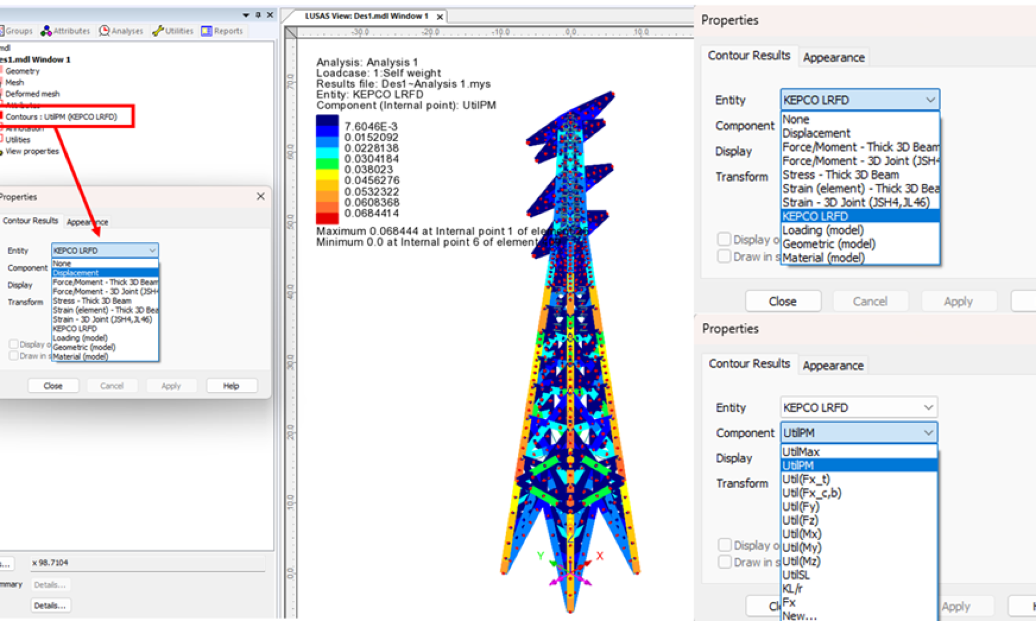Enable the Draw in checkbox, top-right Properties panel
The height and width of the screenshot is (621, 1036).
point(724,257)
